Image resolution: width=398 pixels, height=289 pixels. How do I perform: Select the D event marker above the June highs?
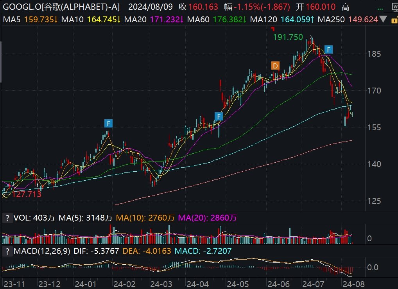tap(275, 65)
